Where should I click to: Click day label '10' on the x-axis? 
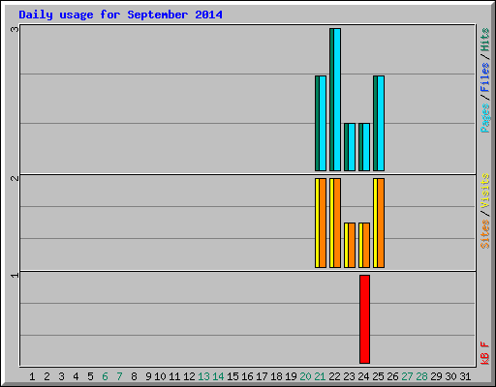pos(160,376)
